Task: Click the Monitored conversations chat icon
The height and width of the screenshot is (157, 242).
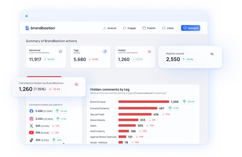Action: pyautogui.click(x=61, y=51)
